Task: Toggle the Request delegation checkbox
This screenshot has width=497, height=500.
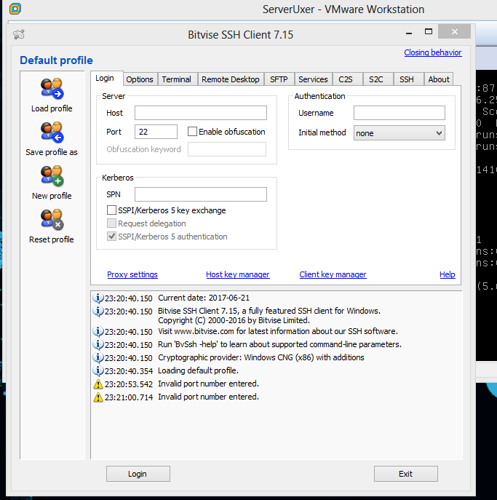Action: [x=111, y=223]
